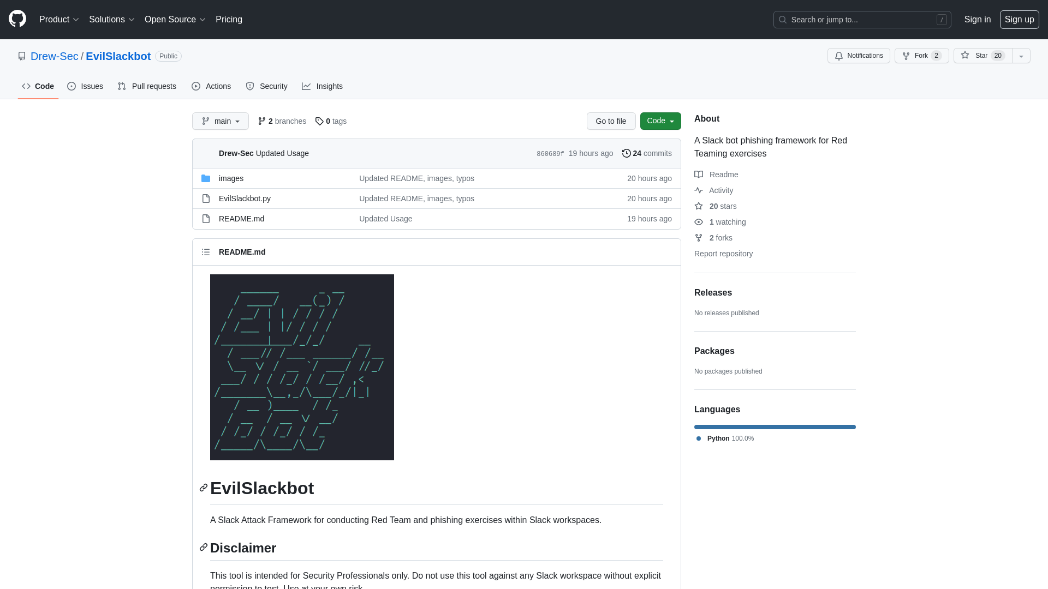1048x589 pixels.
Task: Open the green Code dropdown
Action: [660, 121]
